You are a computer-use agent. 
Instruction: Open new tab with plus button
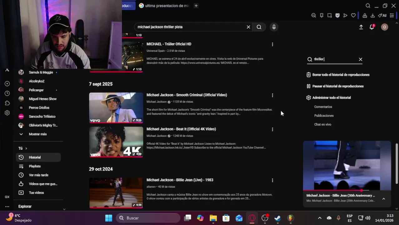[x=196, y=6]
